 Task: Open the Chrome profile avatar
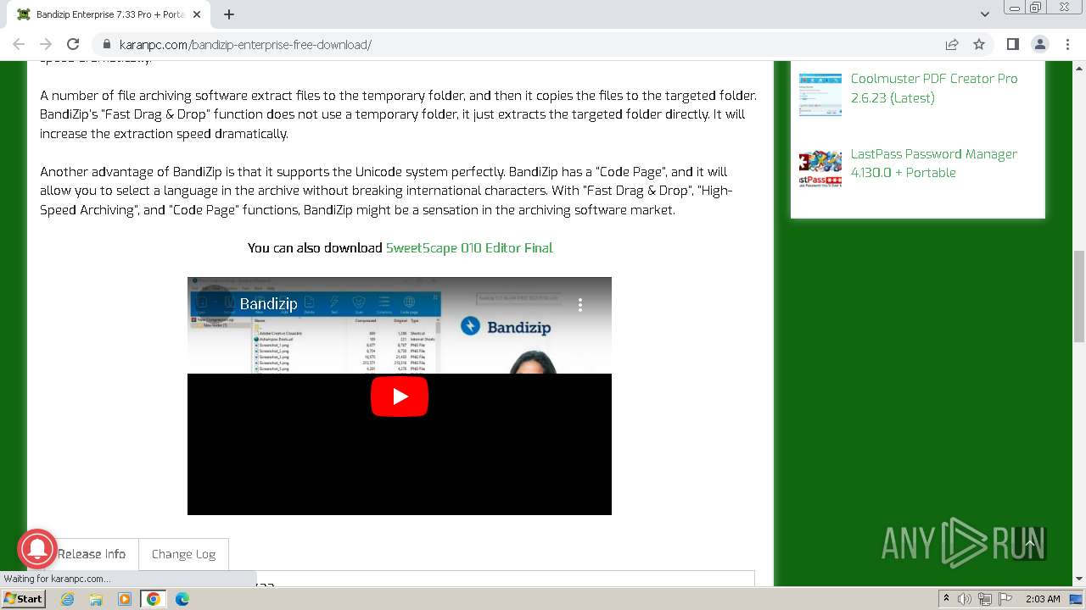coord(1039,44)
